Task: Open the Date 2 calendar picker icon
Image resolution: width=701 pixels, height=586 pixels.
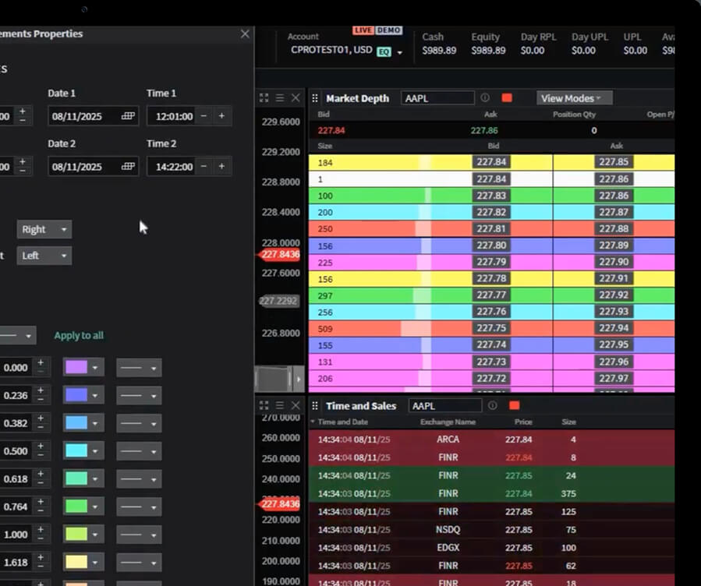Action: tap(128, 167)
